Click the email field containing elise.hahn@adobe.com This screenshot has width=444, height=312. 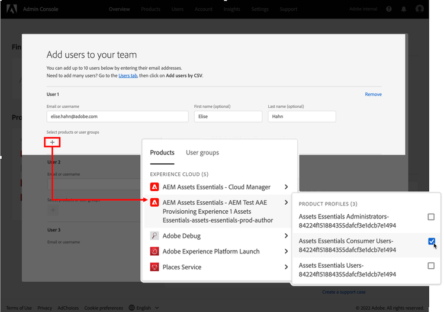pos(118,117)
